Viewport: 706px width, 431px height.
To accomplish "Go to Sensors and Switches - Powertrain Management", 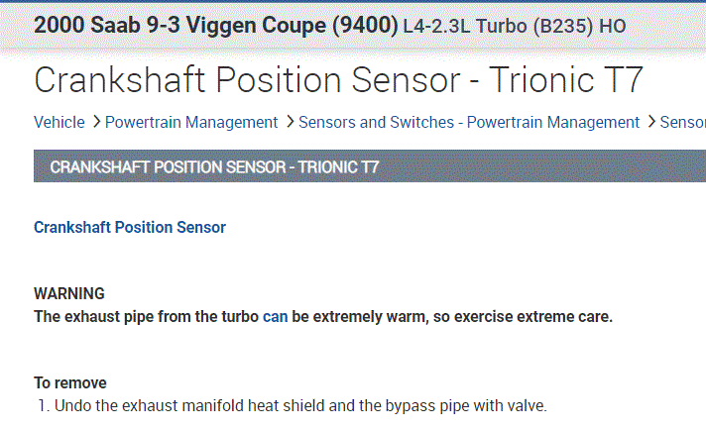I will click(469, 123).
